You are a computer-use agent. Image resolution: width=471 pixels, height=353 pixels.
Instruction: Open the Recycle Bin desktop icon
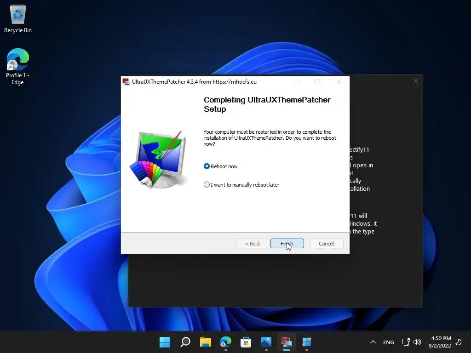coord(18,18)
